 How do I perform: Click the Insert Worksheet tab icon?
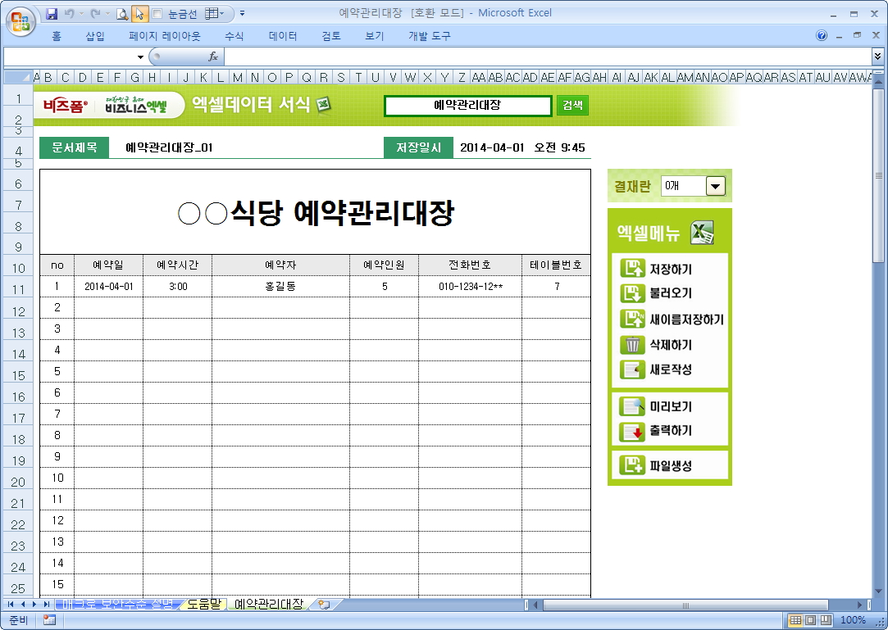pyautogui.click(x=325, y=605)
